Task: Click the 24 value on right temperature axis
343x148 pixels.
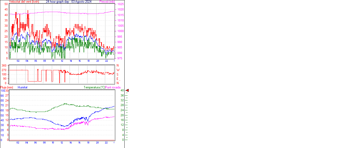Action: [122, 110]
